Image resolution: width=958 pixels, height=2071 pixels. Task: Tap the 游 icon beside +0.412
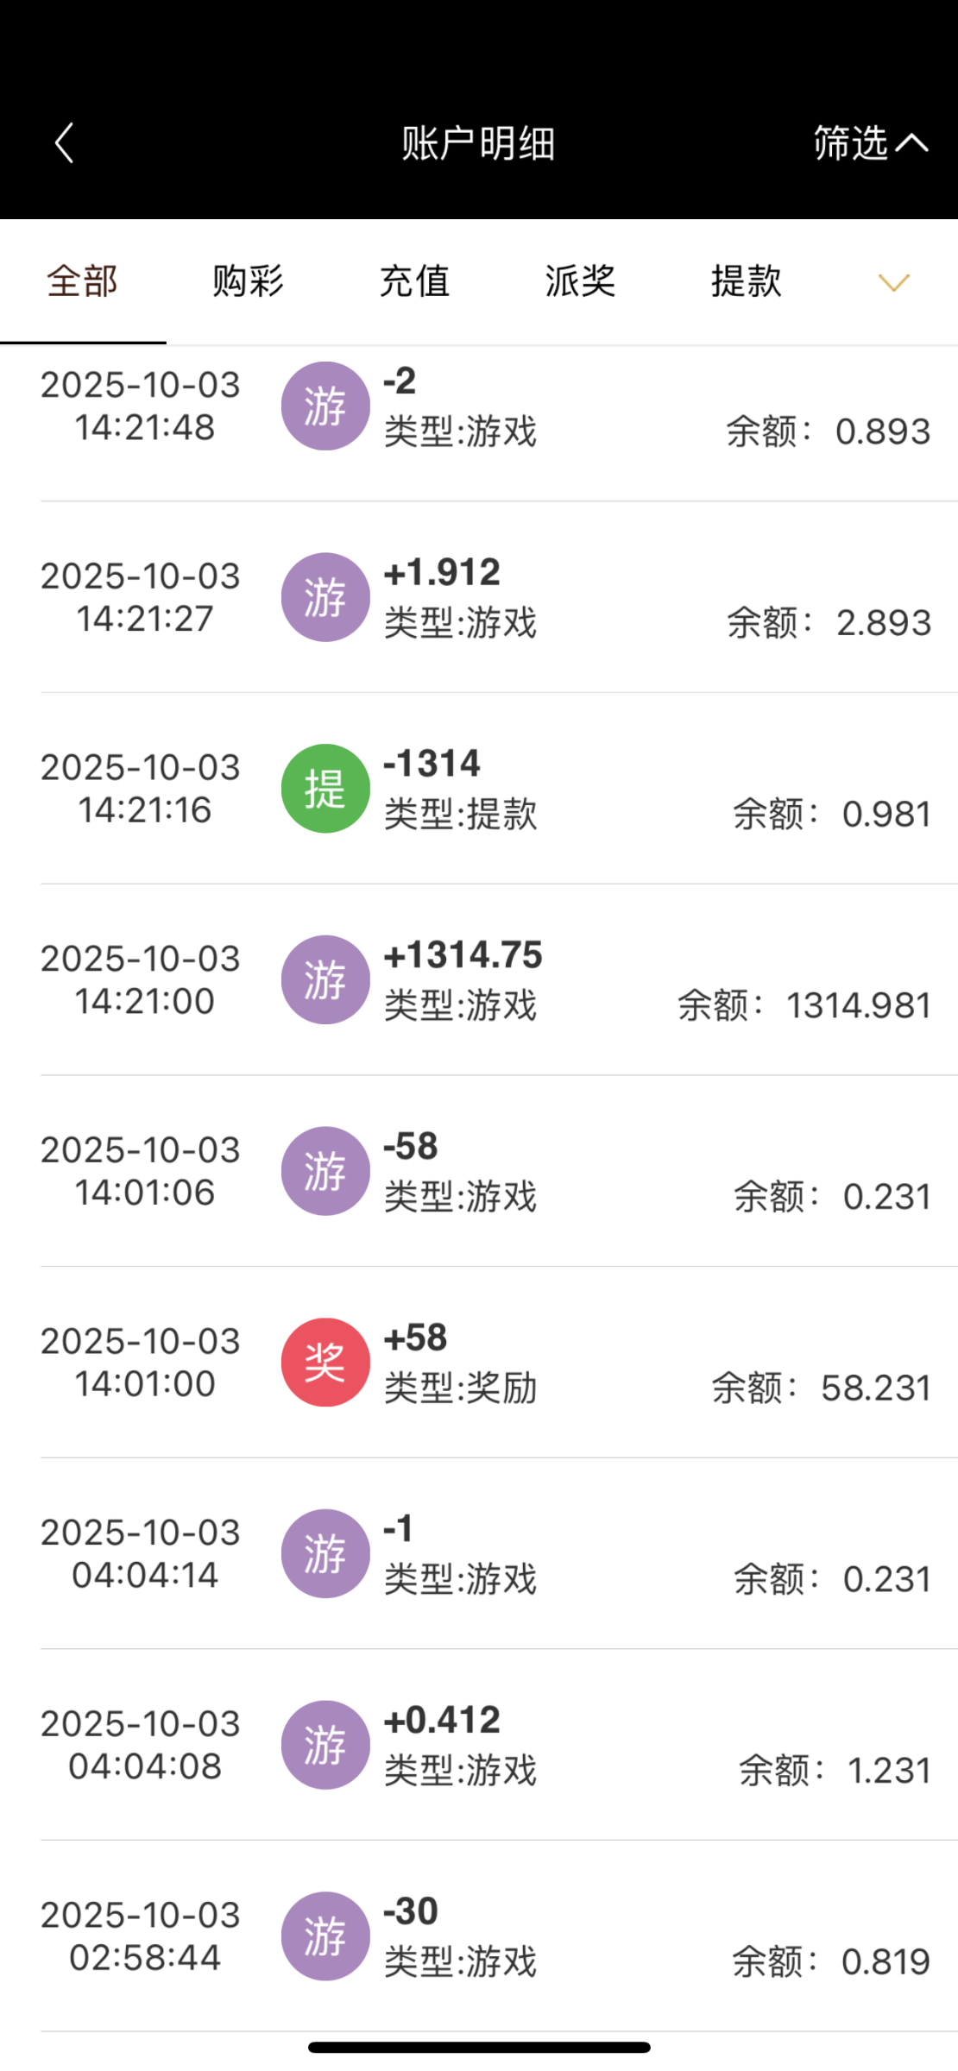pyautogui.click(x=325, y=1745)
